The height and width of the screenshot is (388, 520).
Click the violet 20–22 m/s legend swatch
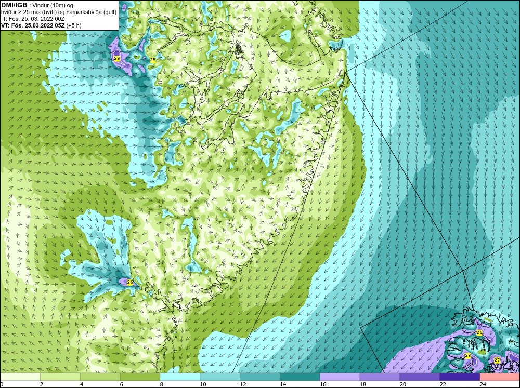tap(420, 377)
